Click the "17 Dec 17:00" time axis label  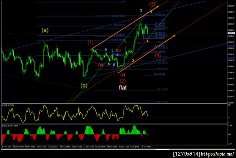(x=88, y=147)
